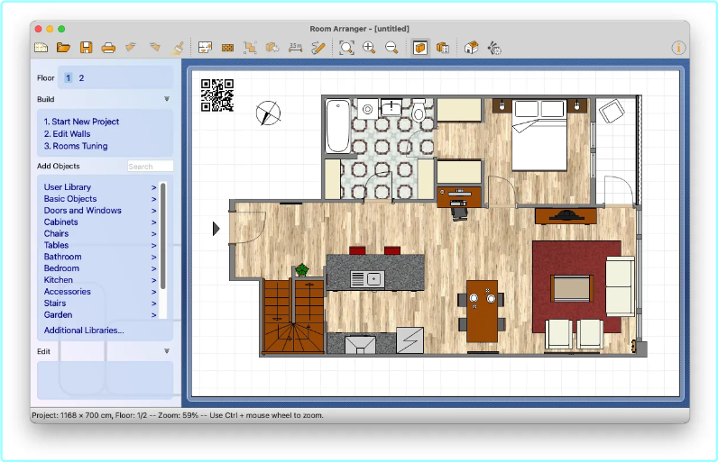Screen dimensions: 718x462
Task: Expand the Doors and Windows category
Action: (82, 211)
